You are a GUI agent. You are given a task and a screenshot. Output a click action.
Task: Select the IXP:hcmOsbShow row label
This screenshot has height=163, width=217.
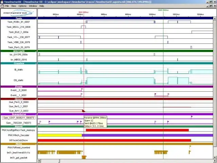tap(19, 140)
